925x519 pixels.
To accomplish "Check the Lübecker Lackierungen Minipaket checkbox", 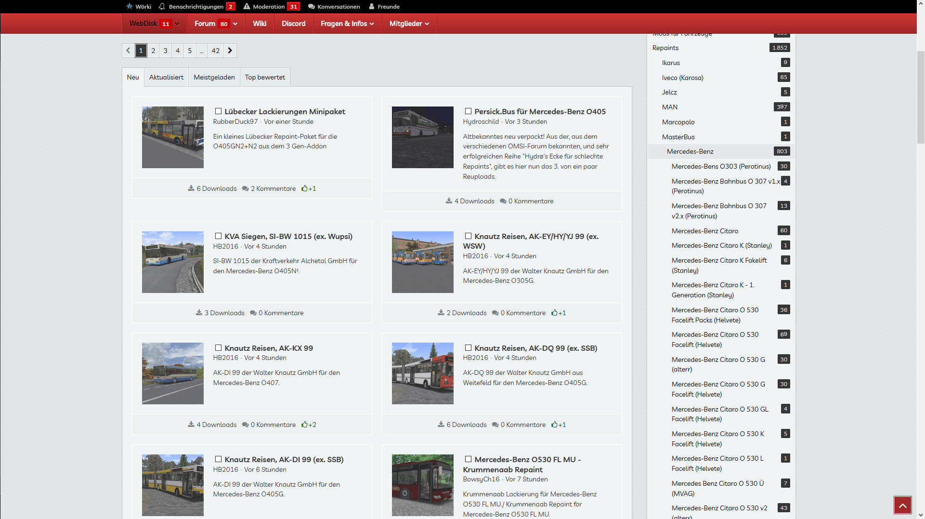I will coord(218,111).
